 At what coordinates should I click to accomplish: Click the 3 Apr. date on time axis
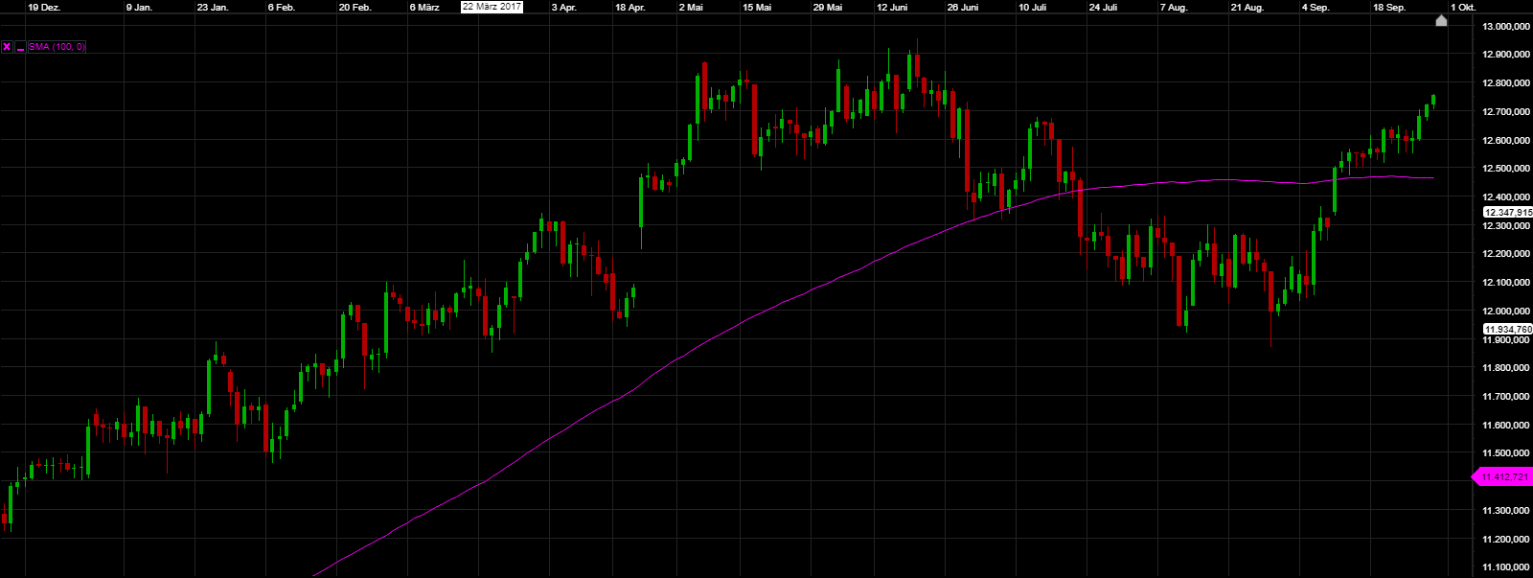point(564,8)
